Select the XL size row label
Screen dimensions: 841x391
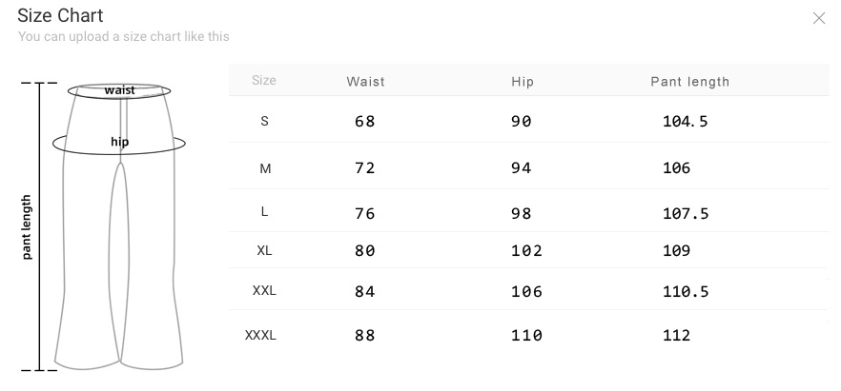265,251
